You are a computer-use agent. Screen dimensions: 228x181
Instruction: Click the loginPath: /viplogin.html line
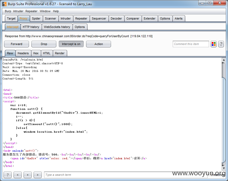coord(23,60)
